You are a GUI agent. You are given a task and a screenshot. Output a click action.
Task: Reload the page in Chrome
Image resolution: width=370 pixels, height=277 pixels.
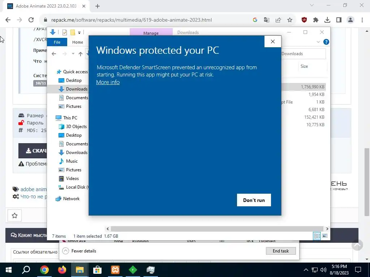[31, 20]
